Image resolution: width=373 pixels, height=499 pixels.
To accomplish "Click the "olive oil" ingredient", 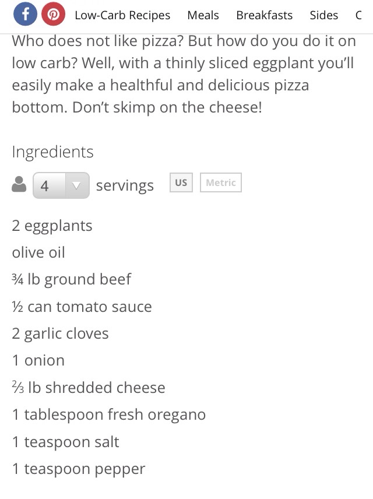I will [38, 252].
